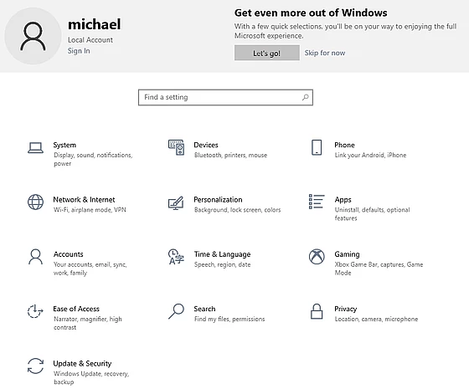Screen dimensions: 469x389
Task: Open the Update & Security text label
Action: (82, 363)
